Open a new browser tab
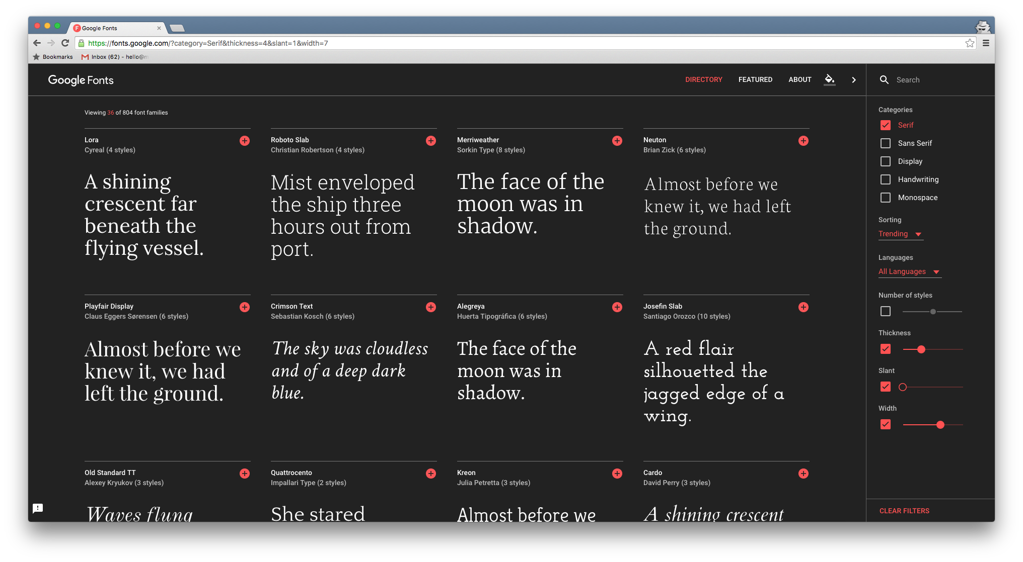The width and height of the screenshot is (1023, 562). point(177,28)
